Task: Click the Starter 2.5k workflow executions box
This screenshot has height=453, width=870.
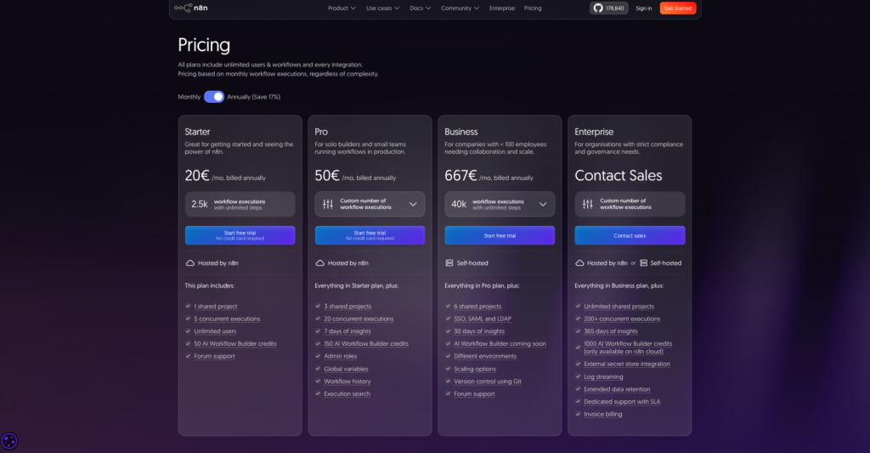Action: [x=240, y=204]
